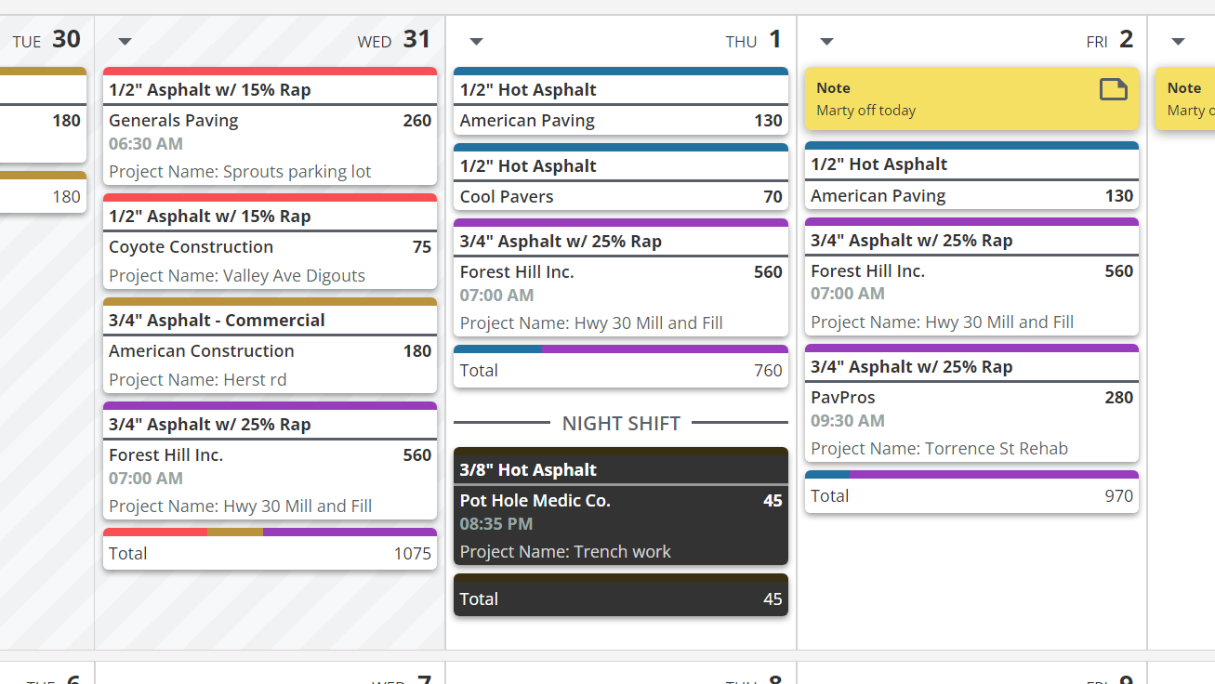Image resolution: width=1215 pixels, height=684 pixels.
Task: Click the striped progress bar above Wednesday's total
Action: pyautogui.click(x=270, y=532)
